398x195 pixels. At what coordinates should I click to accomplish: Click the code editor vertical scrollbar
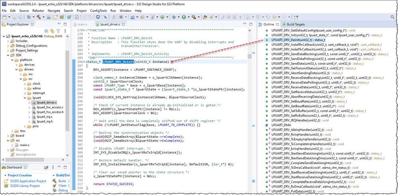[249, 56]
